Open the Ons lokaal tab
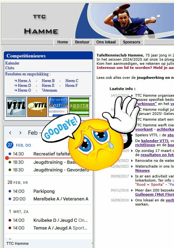Image resolution: width=174 pixels, height=248 pixels. tap(106, 42)
